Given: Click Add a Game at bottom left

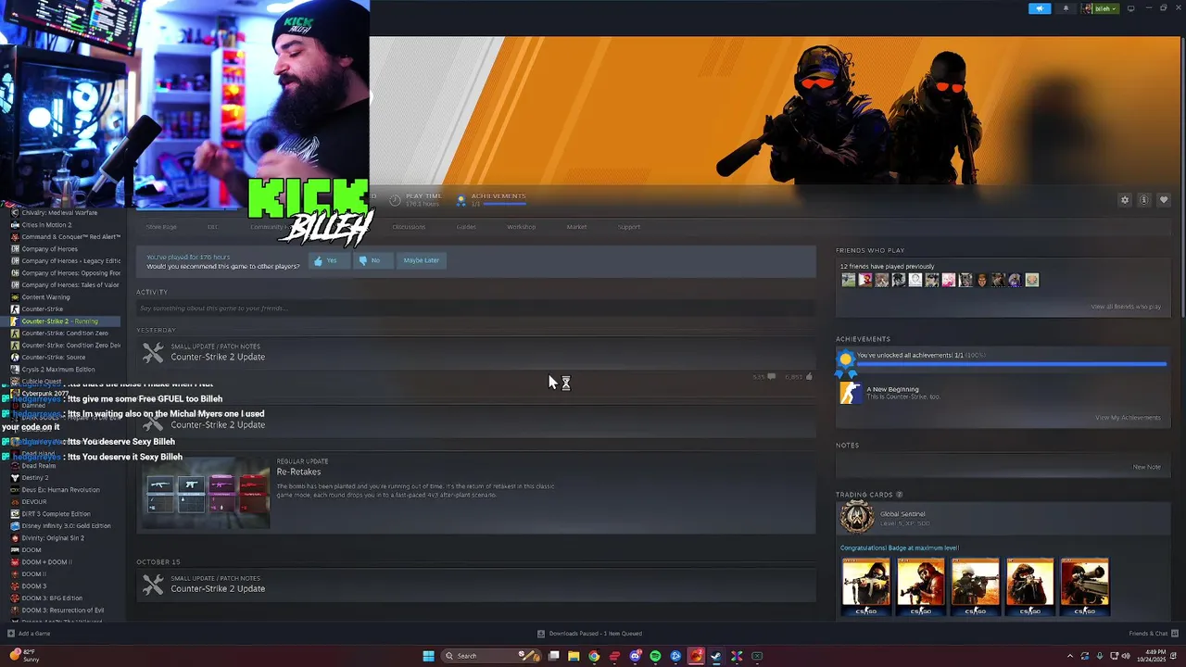Looking at the screenshot, I should (29, 634).
